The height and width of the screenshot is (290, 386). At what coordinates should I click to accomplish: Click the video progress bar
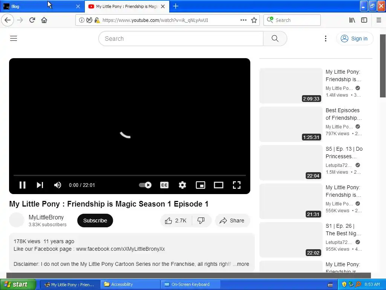coord(130,175)
